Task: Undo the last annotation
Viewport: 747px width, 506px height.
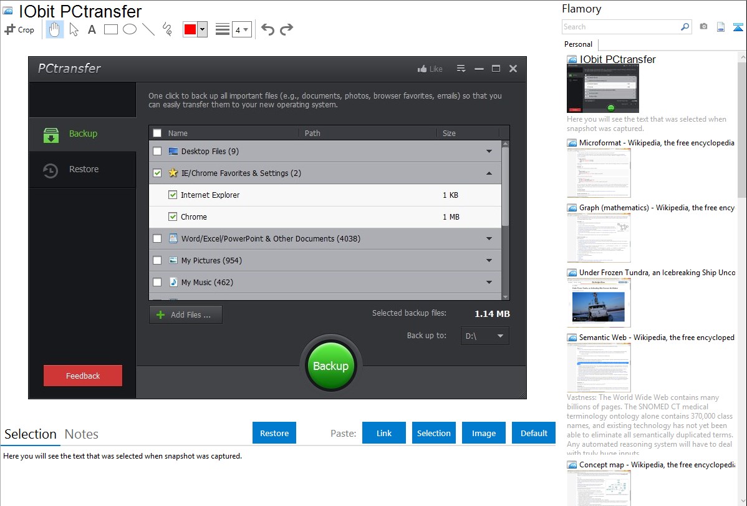Action: point(267,29)
